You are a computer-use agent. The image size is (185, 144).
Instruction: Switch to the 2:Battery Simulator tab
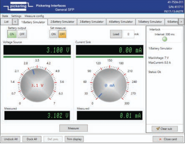click(x=62, y=22)
